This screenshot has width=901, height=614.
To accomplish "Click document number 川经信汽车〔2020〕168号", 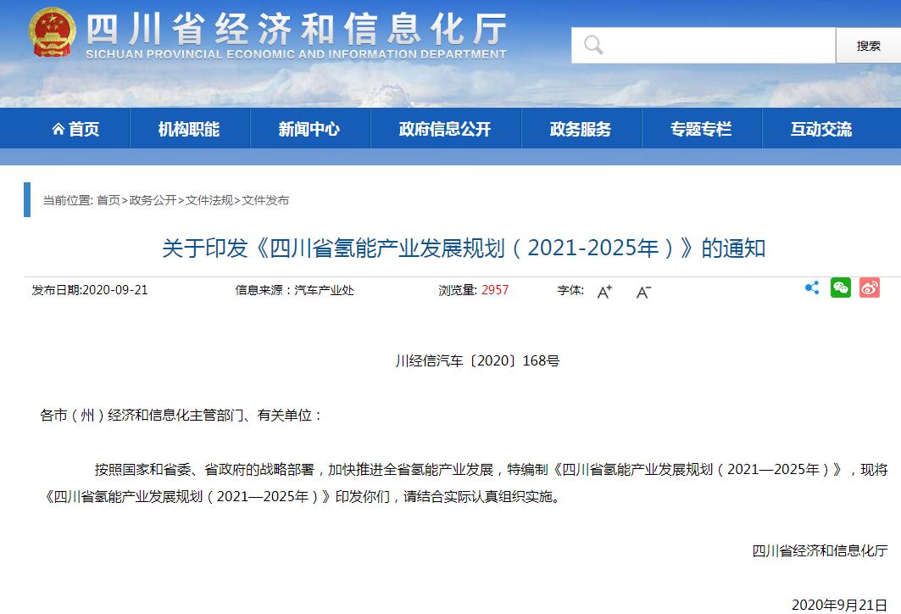I will pyautogui.click(x=477, y=360).
